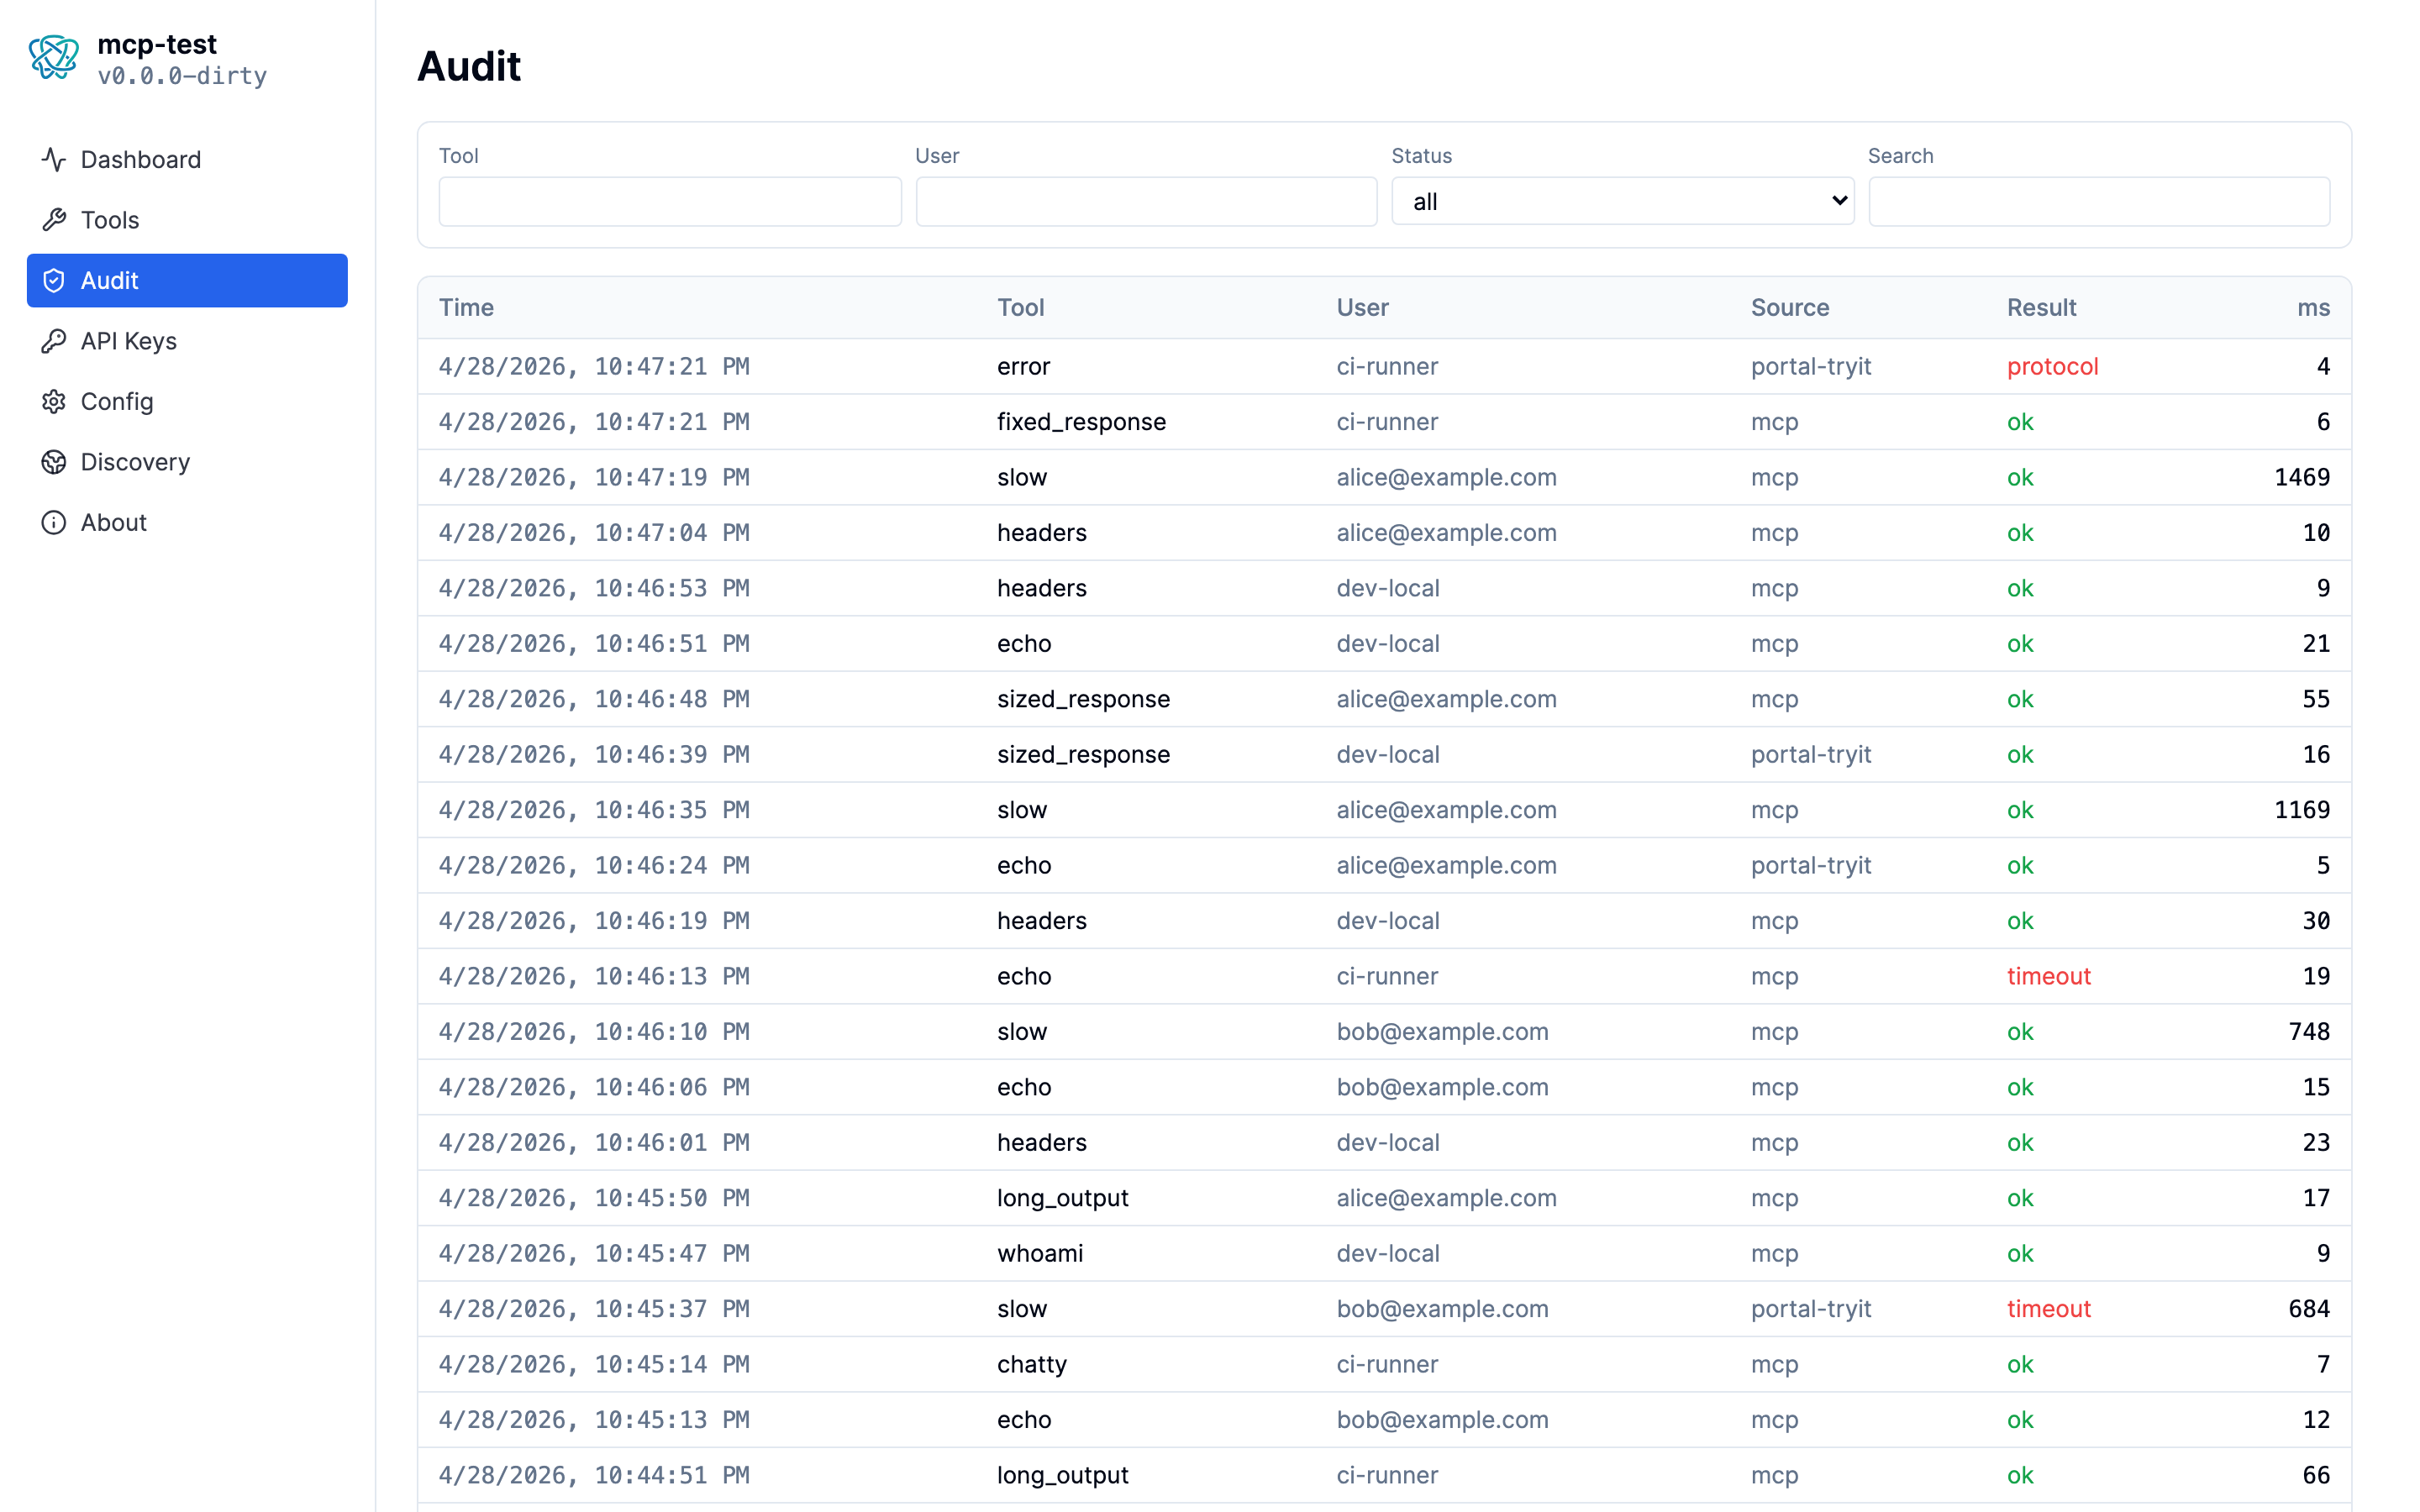Select the slow row with 1469 ms
The width and height of the screenshot is (2420, 1512).
click(1200, 477)
